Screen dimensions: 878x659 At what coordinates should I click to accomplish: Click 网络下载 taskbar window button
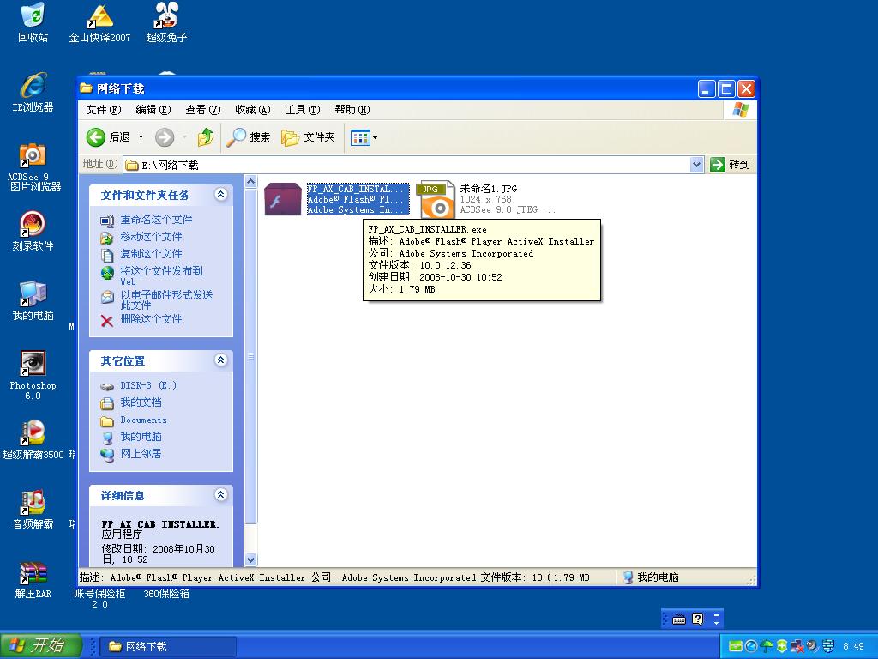(x=168, y=646)
